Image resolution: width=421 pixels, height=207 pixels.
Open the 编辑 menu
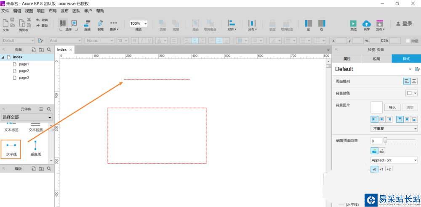coord(17,11)
